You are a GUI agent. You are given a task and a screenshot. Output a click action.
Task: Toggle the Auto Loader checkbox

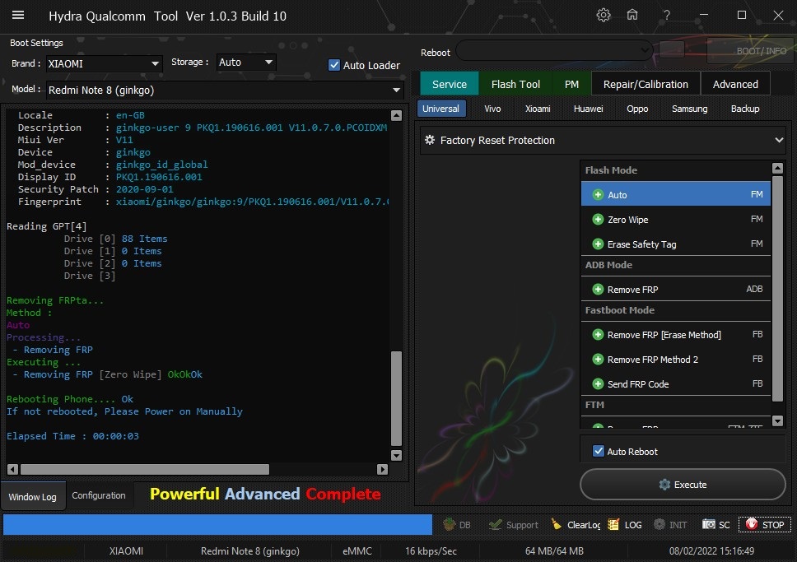(x=334, y=65)
